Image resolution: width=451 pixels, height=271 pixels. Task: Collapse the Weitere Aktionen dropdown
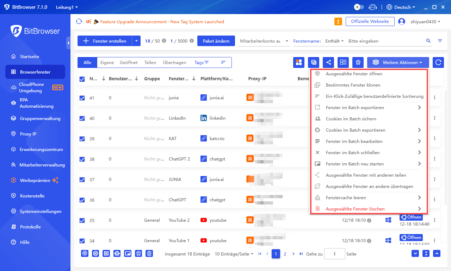[x=398, y=62]
